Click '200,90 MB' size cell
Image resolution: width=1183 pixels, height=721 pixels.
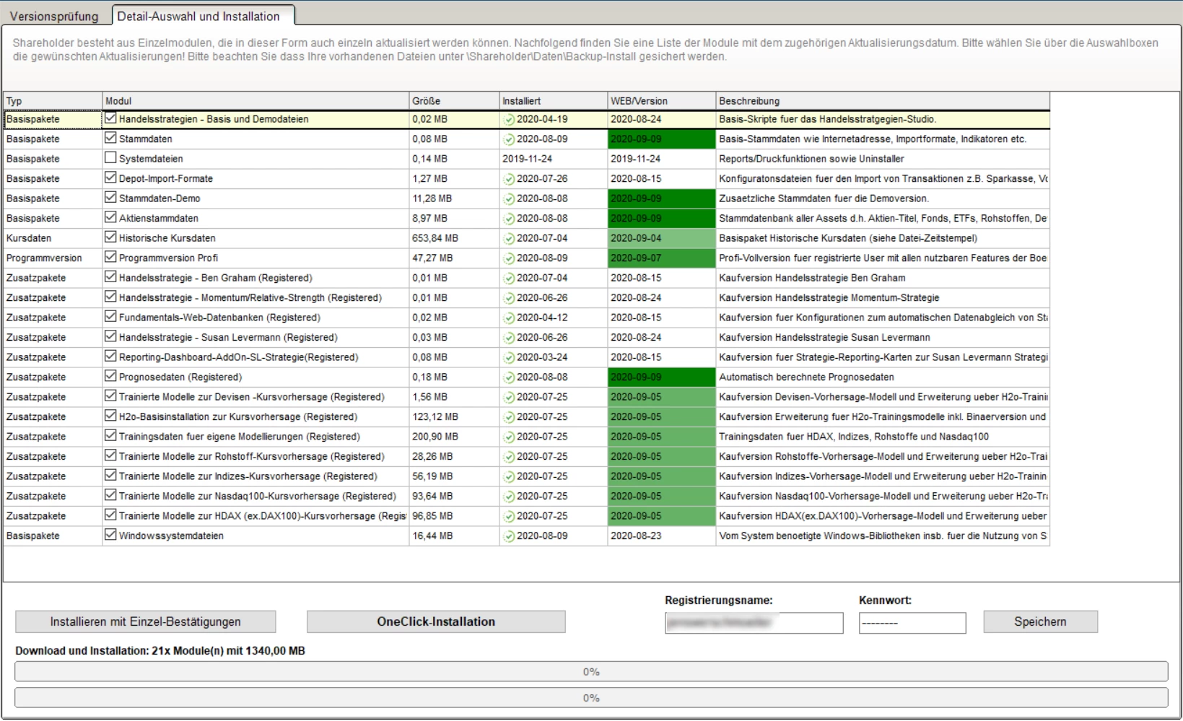tap(454, 437)
